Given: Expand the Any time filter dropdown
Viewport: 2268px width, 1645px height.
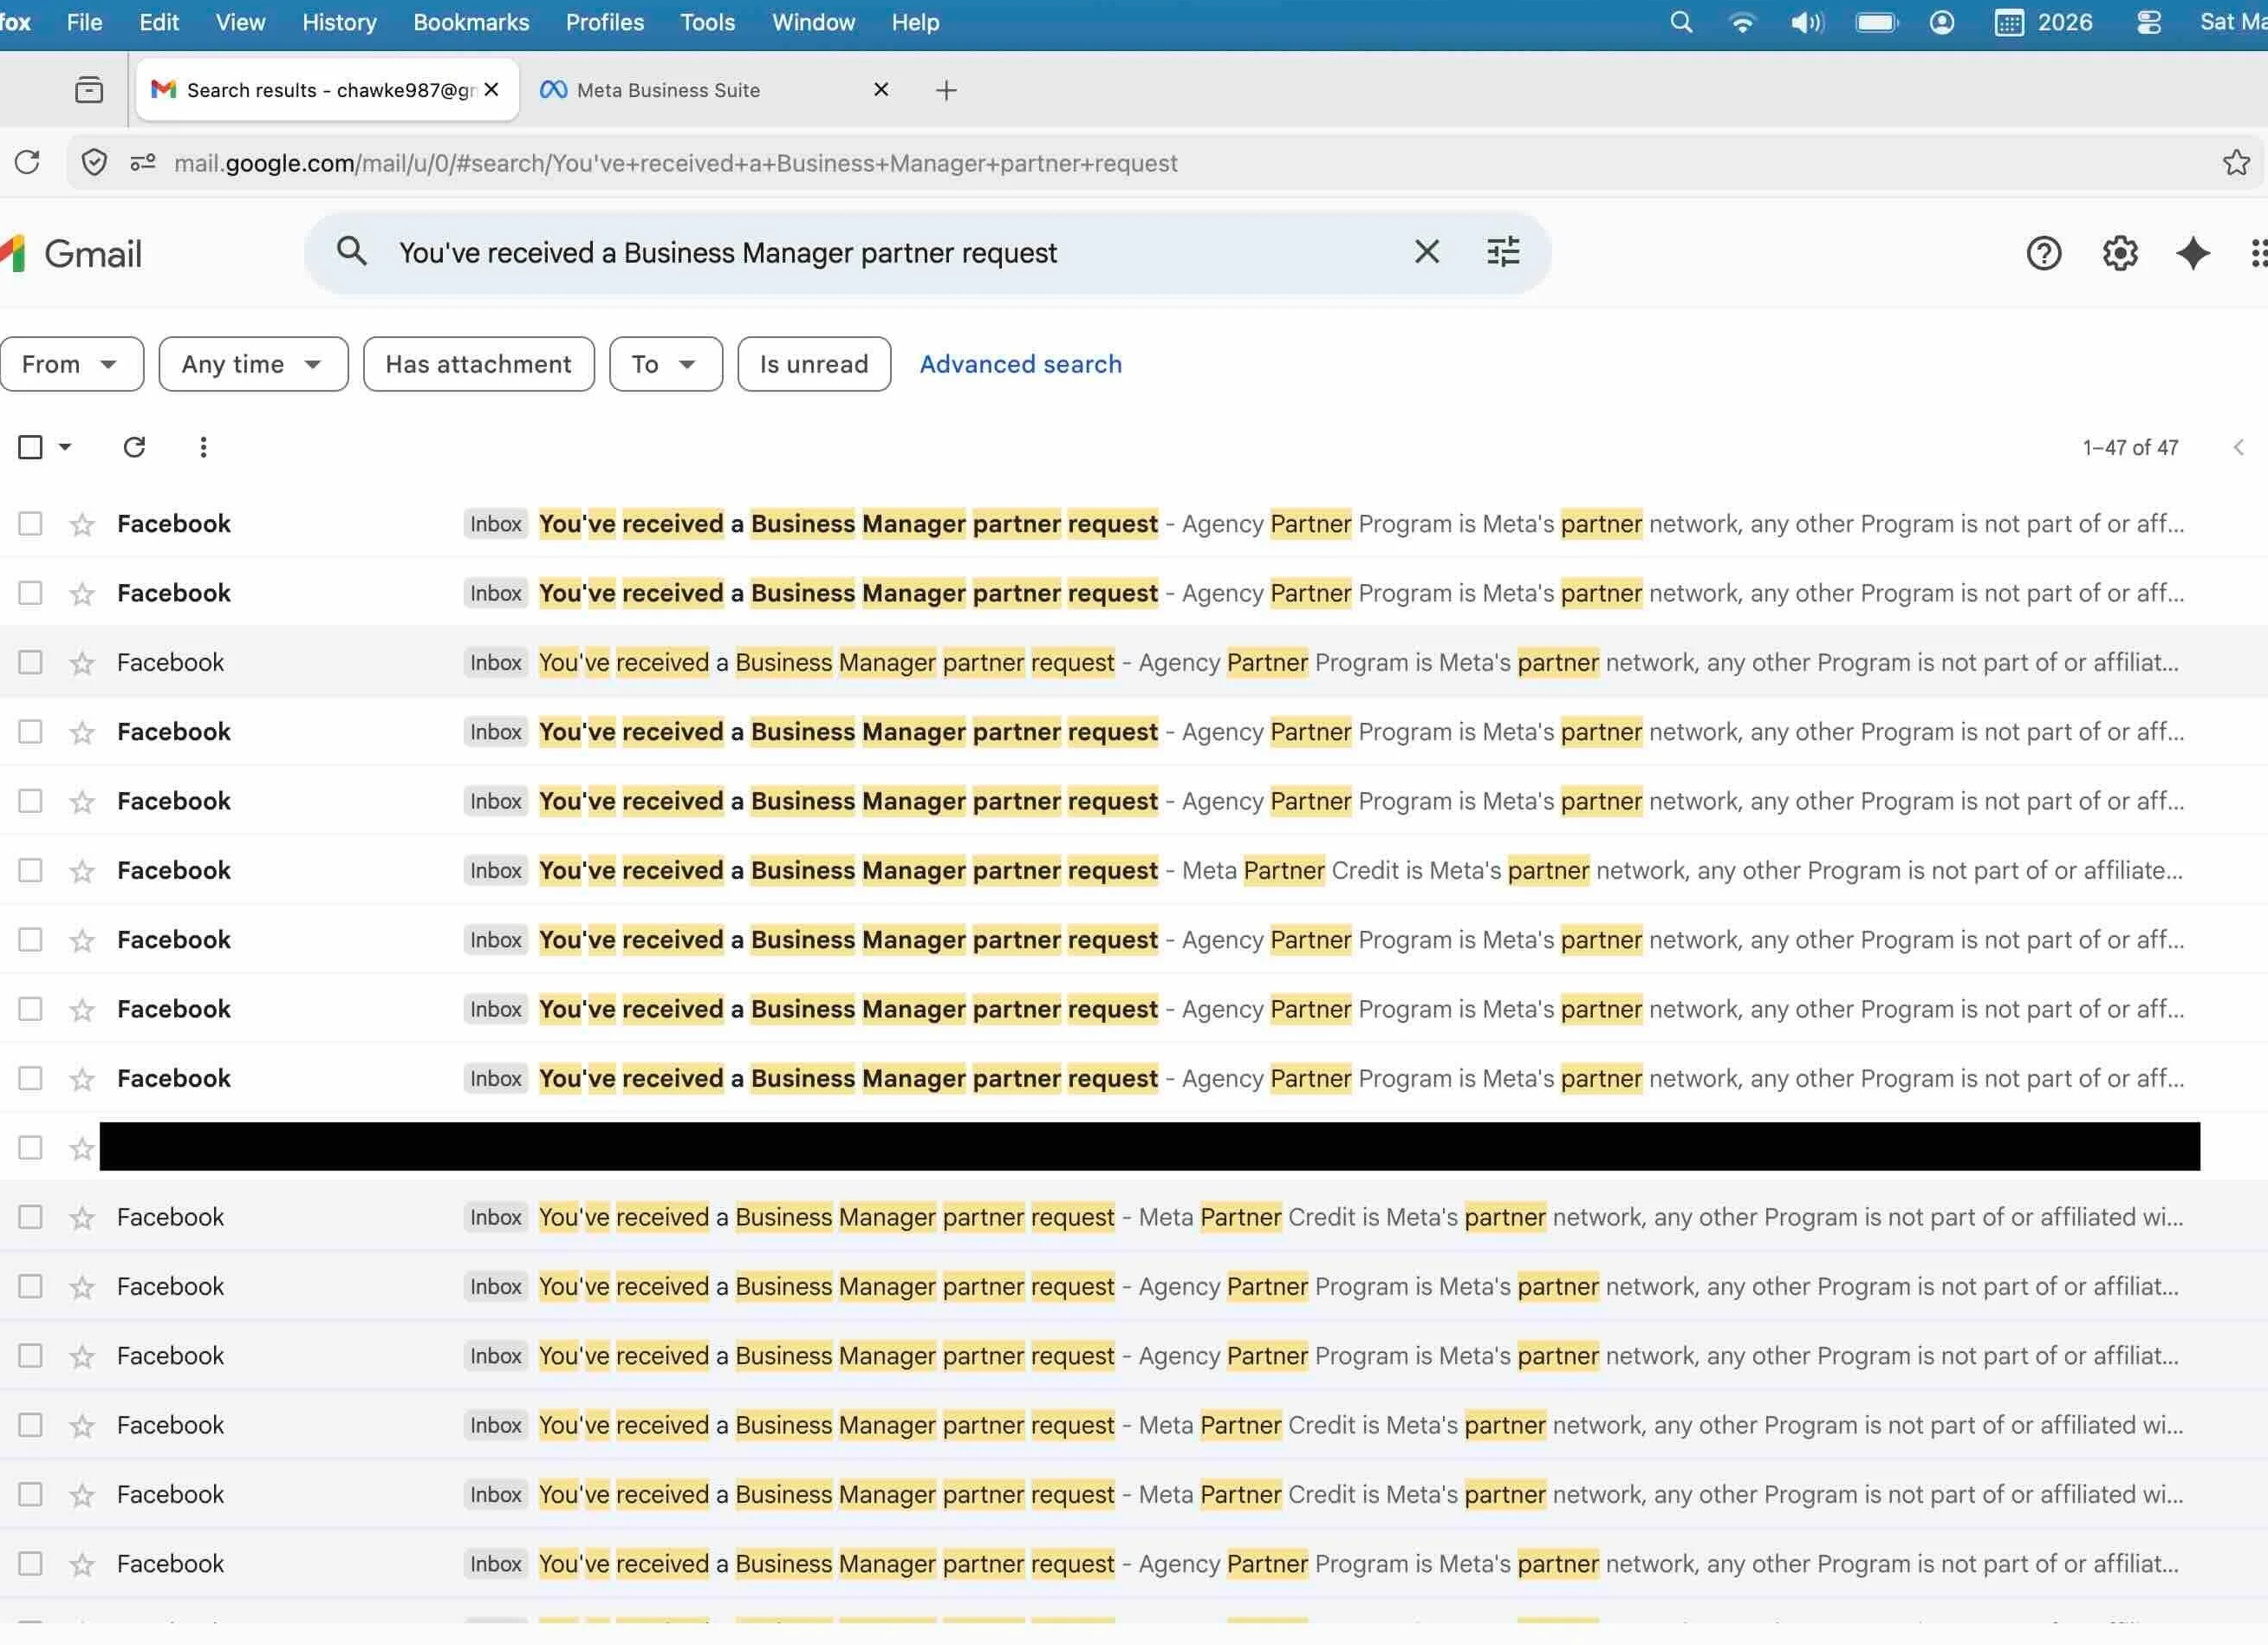Looking at the screenshot, I should (x=253, y=364).
